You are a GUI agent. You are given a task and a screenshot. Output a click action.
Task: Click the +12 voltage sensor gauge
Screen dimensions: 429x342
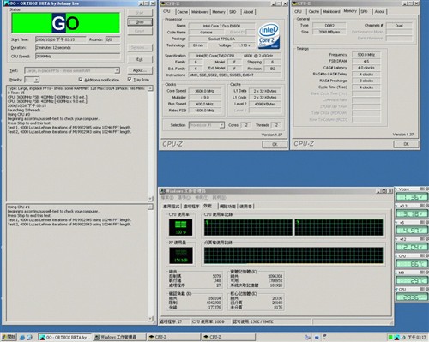pos(411,247)
